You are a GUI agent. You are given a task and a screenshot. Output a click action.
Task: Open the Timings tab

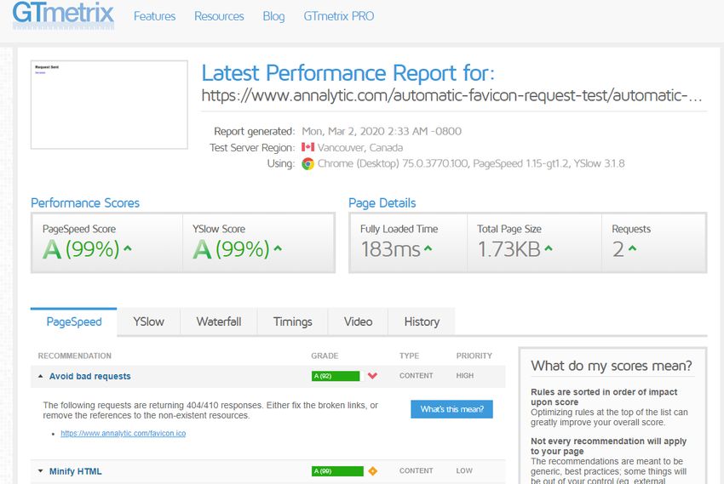293,322
